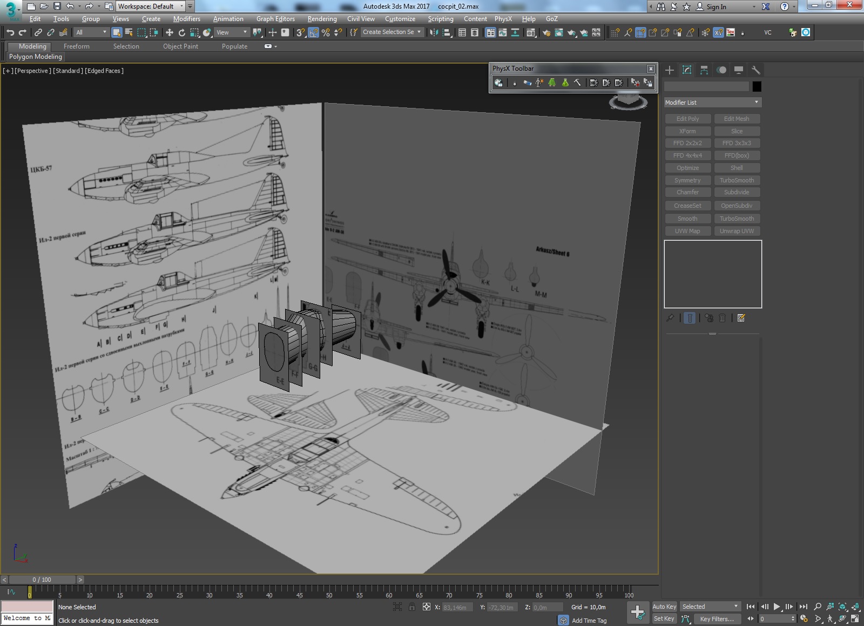The width and height of the screenshot is (864, 626).
Task: Open the Rendering menu
Action: coord(322,19)
